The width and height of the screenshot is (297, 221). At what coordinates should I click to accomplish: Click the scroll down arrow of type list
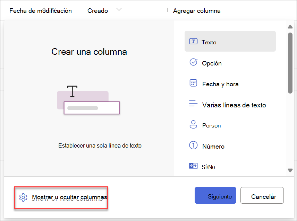pyautogui.click(x=290, y=170)
